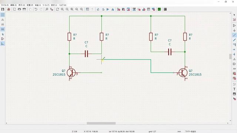Click the 'grid 1.27' status bar entry
The image size is (237, 133).
coord(152,132)
